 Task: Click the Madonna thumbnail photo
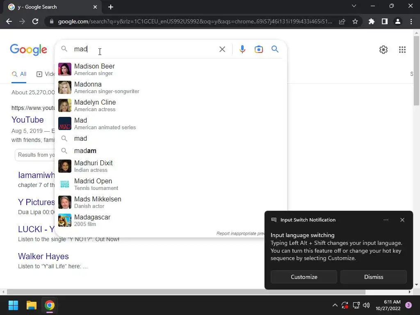click(x=65, y=87)
